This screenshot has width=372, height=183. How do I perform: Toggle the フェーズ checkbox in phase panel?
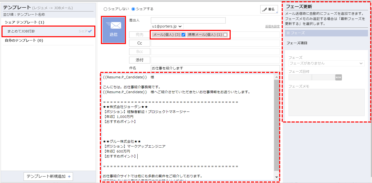(x=288, y=33)
